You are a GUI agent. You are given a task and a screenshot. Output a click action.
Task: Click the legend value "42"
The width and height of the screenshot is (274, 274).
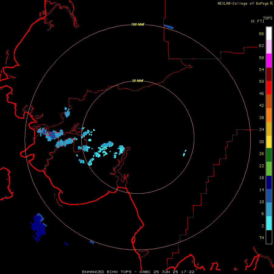tap(262, 106)
